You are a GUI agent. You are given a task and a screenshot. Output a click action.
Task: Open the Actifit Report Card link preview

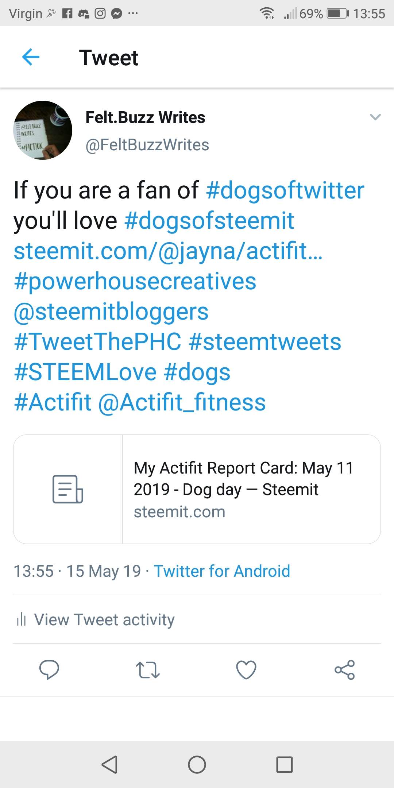pyautogui.click(x=197, y=489)
